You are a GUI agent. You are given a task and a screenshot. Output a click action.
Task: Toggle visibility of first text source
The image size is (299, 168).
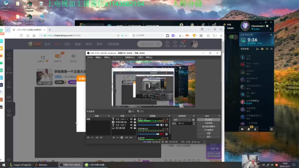pos(131,119)
